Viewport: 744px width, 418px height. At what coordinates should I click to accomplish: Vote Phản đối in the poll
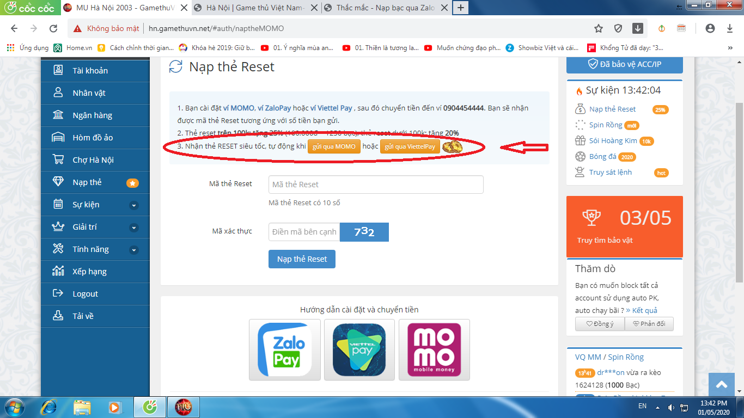pos(649,324)
